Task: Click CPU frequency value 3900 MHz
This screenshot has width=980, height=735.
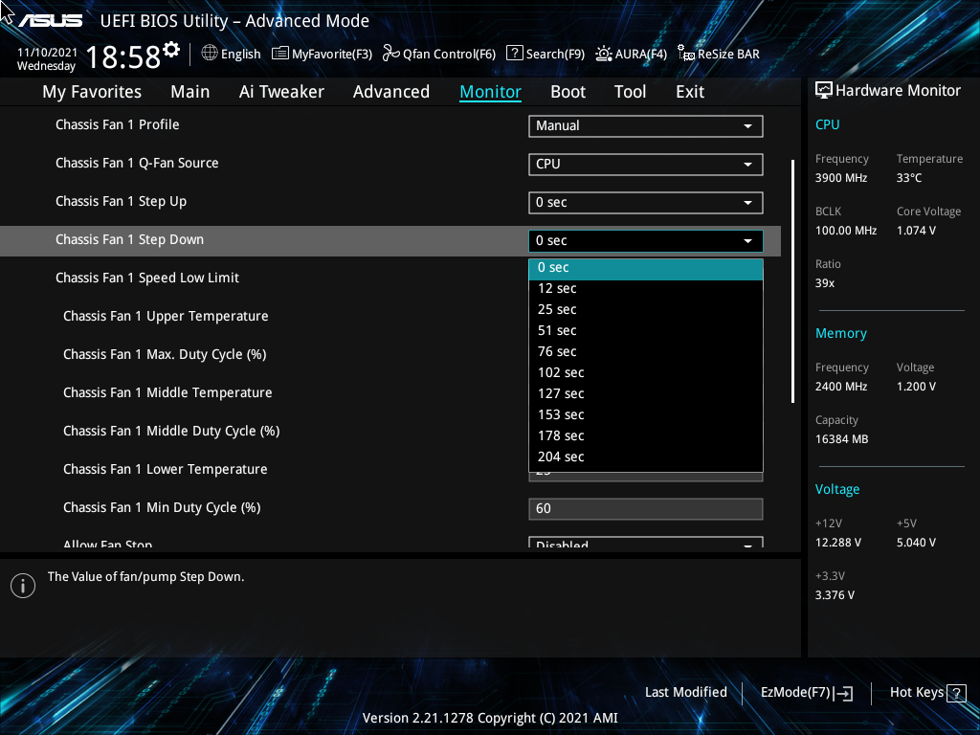Action: click(x=841, y=178)
